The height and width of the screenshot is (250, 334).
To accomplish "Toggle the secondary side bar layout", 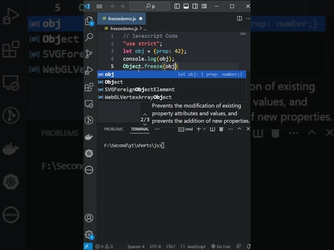I will pos(195,6).
